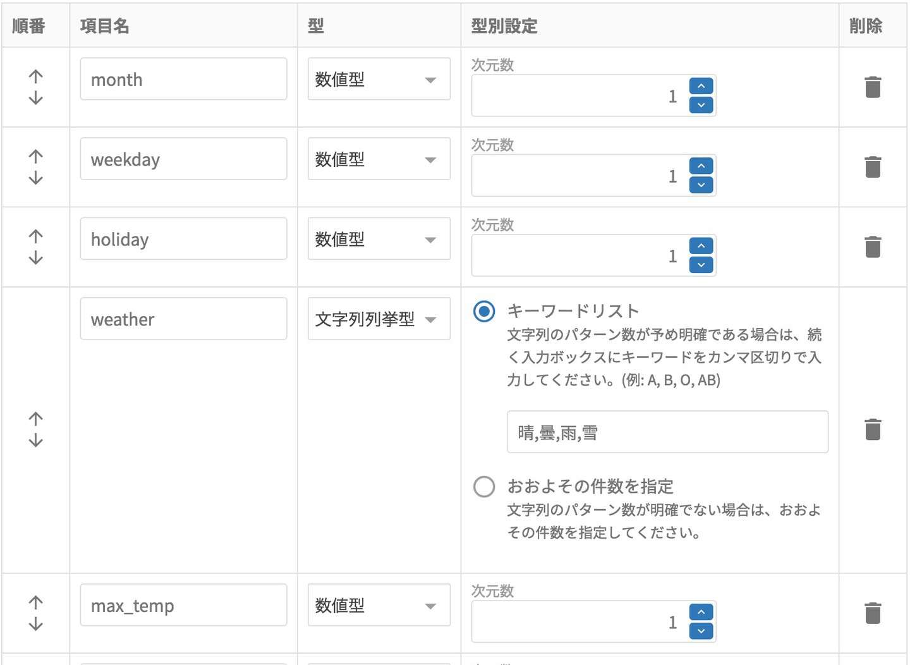Delete the month row with trash icon
910x665 pixels.
click(x=873, y=87)
